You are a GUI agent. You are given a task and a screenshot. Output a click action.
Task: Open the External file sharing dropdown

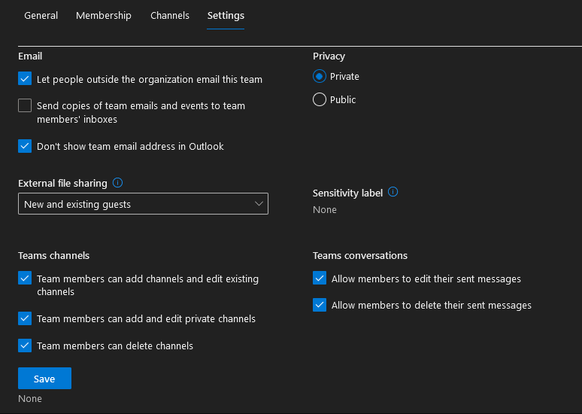pos(143,204)
